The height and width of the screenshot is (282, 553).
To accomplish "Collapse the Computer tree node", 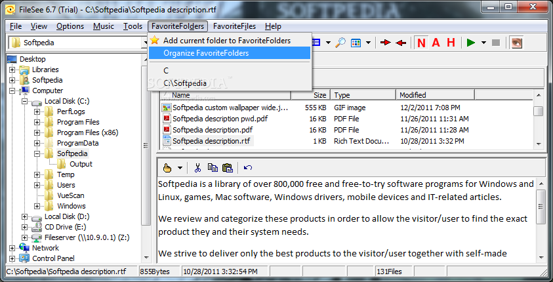I will click(12, 91).
